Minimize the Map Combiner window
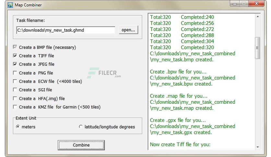This screenshot has height=157, width=271. [235, 4]
